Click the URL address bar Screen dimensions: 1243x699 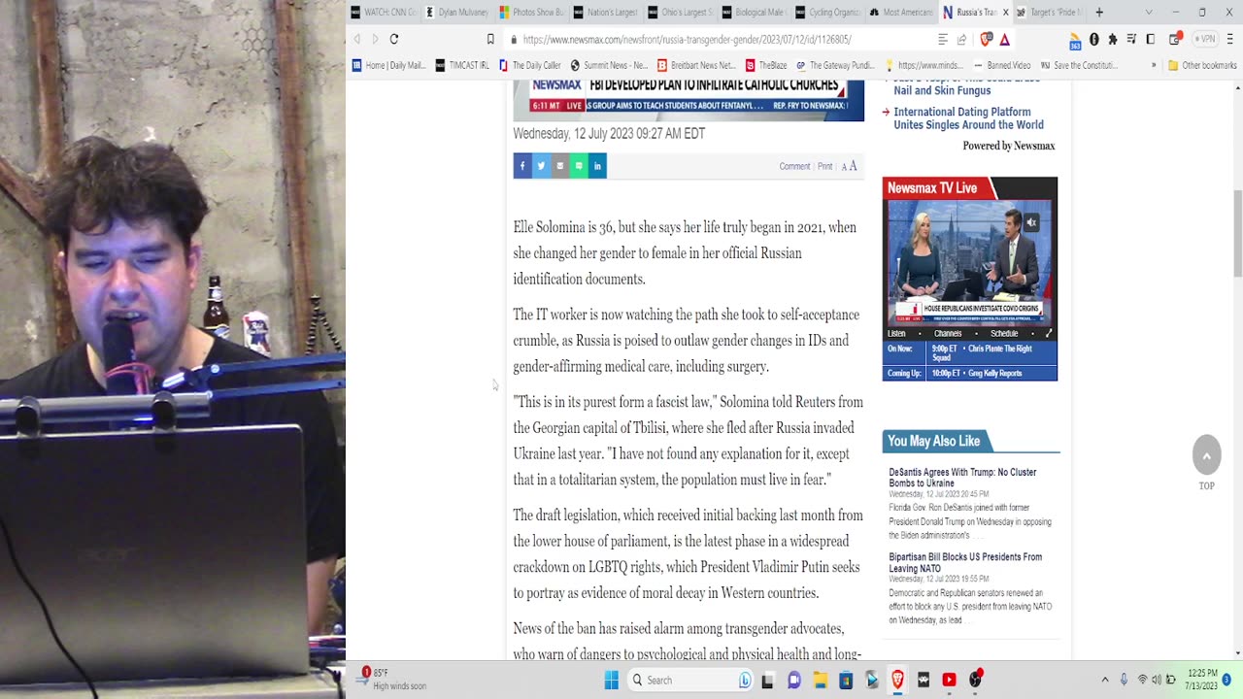[719, 39]
